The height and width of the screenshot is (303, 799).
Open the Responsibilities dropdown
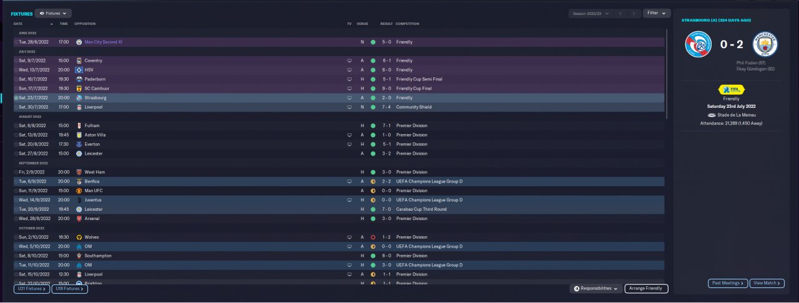click(x=596, y=289)
